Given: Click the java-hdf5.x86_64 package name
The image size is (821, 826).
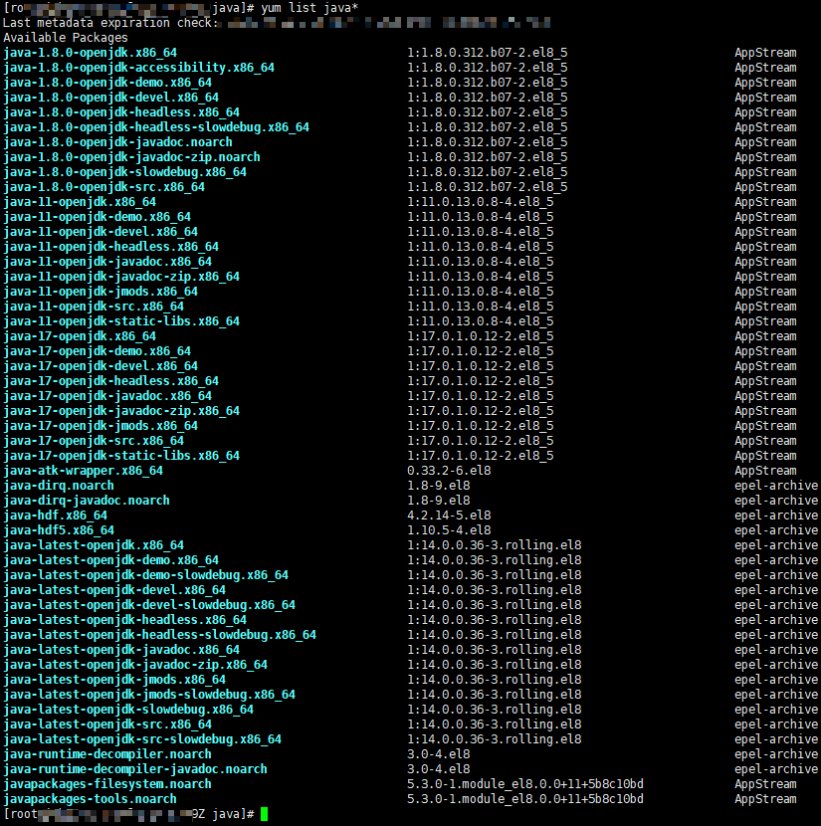Looking at the screenshot, I should point(59,530).
